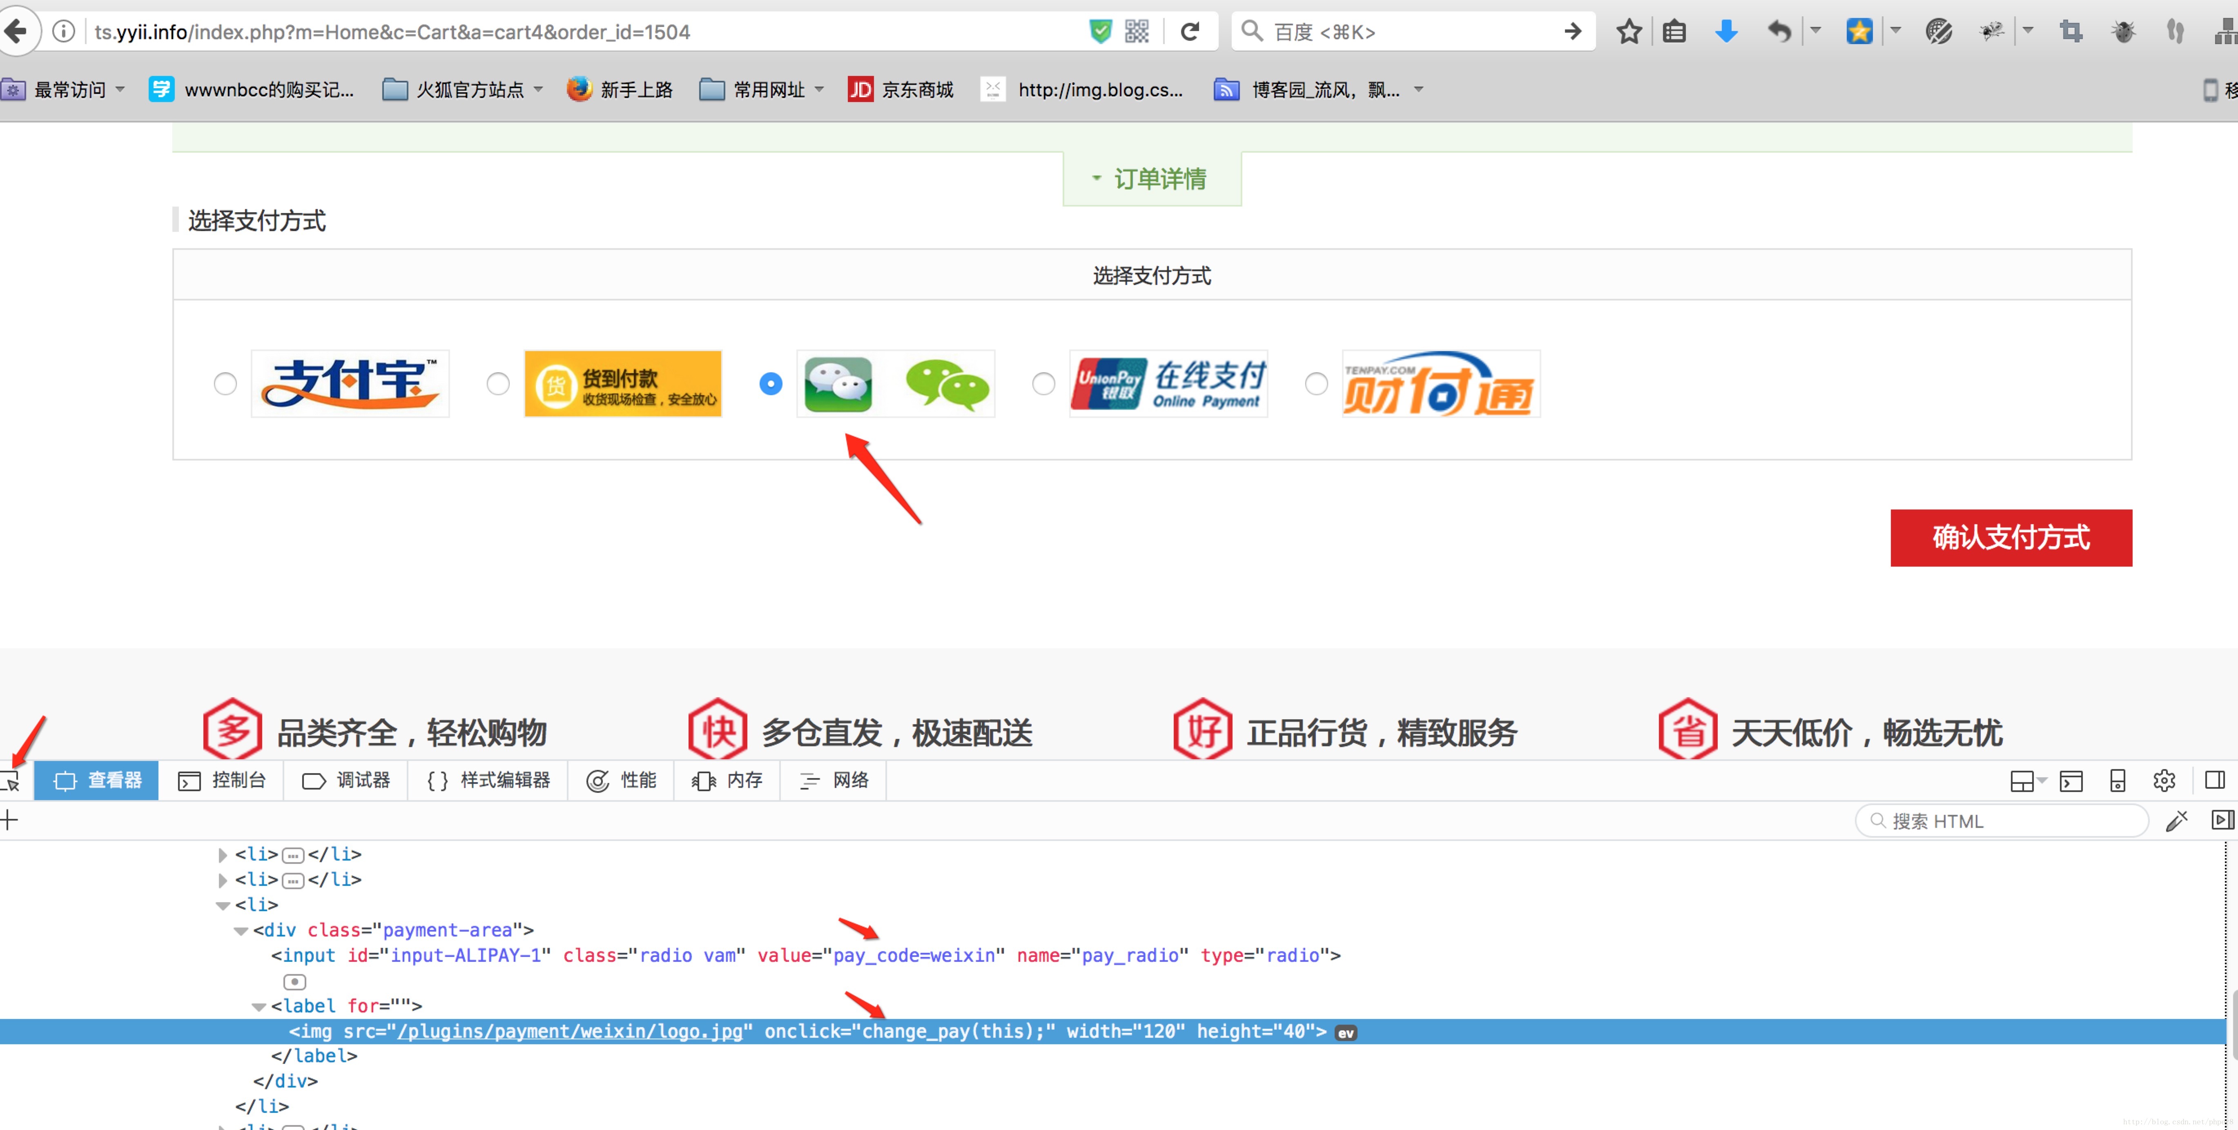Open site information (i) icon
This screenshot has height=1130, width=2238.
[63, 32]
